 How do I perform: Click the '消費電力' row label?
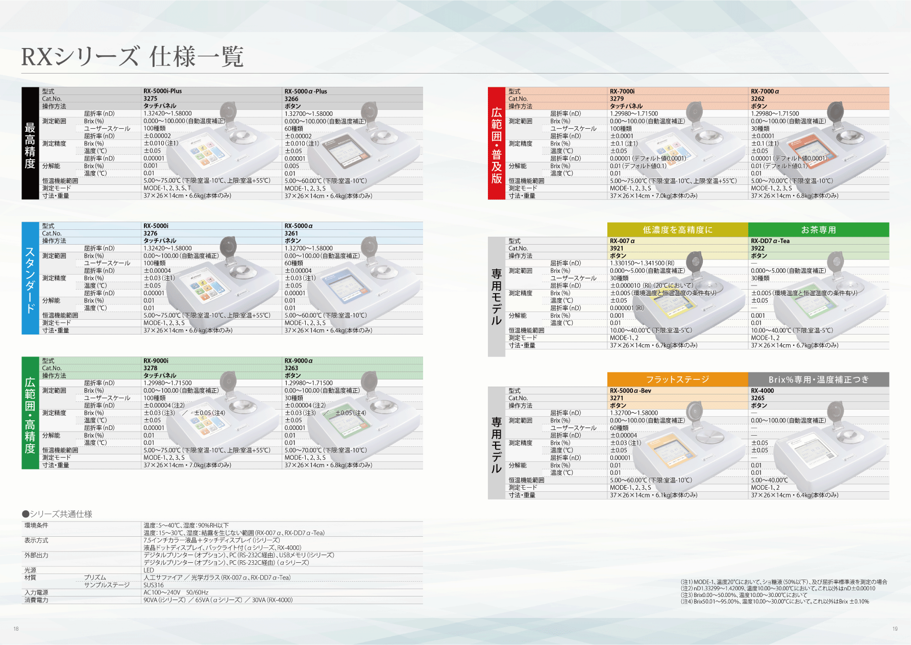point(36,600)
